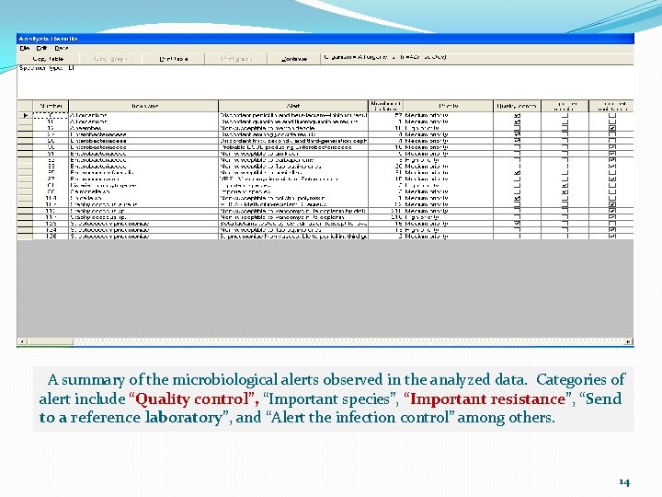This screenshot has height=497, width=662.
Task: Select the Probable ESBL-producing Enterobacteriaceae alert cell
Action: tap(293, 147)
